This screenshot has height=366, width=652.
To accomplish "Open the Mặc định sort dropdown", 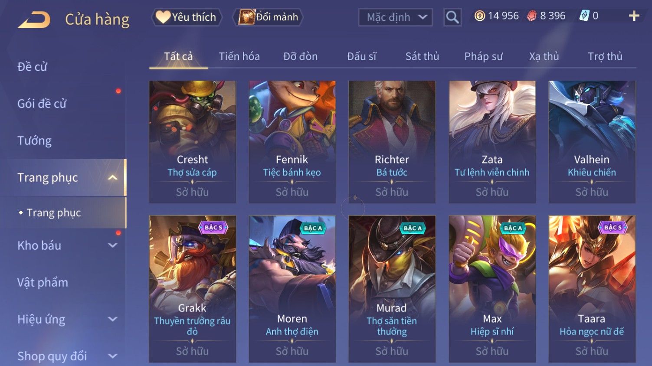I will [x=396, y=17].
